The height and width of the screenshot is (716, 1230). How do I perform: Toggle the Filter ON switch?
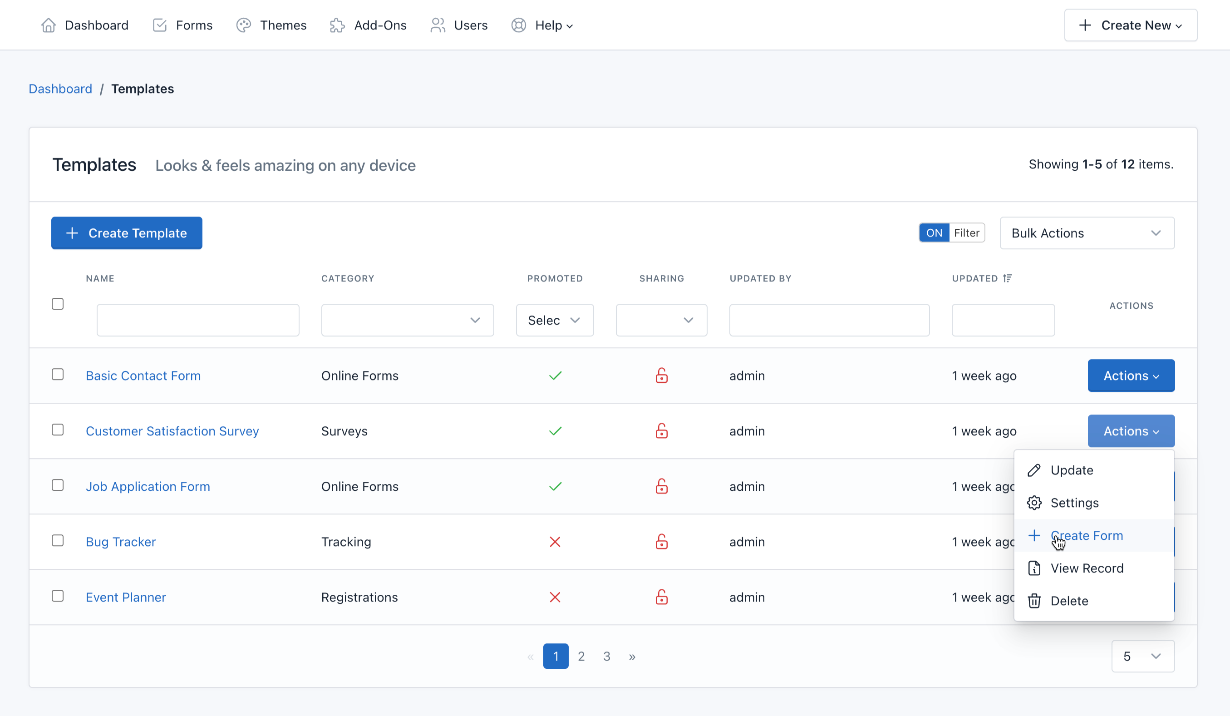coord(935,233)
